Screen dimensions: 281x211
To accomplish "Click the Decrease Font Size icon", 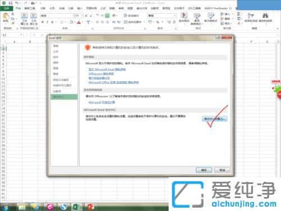I will 91,16.
